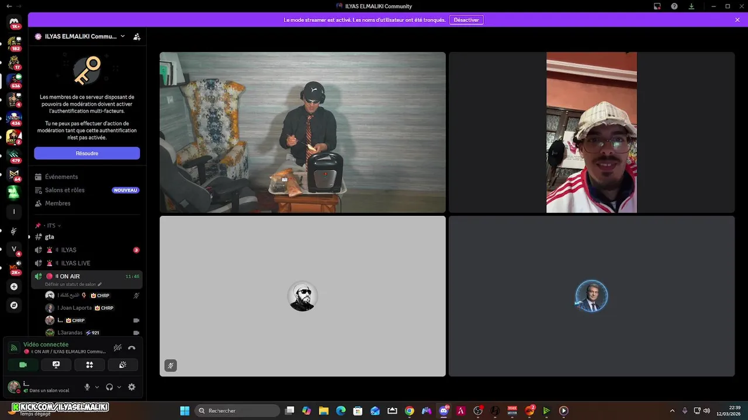Select the man with shredder video tile
Screen dimensions: 748x420
tap(303, 132)
